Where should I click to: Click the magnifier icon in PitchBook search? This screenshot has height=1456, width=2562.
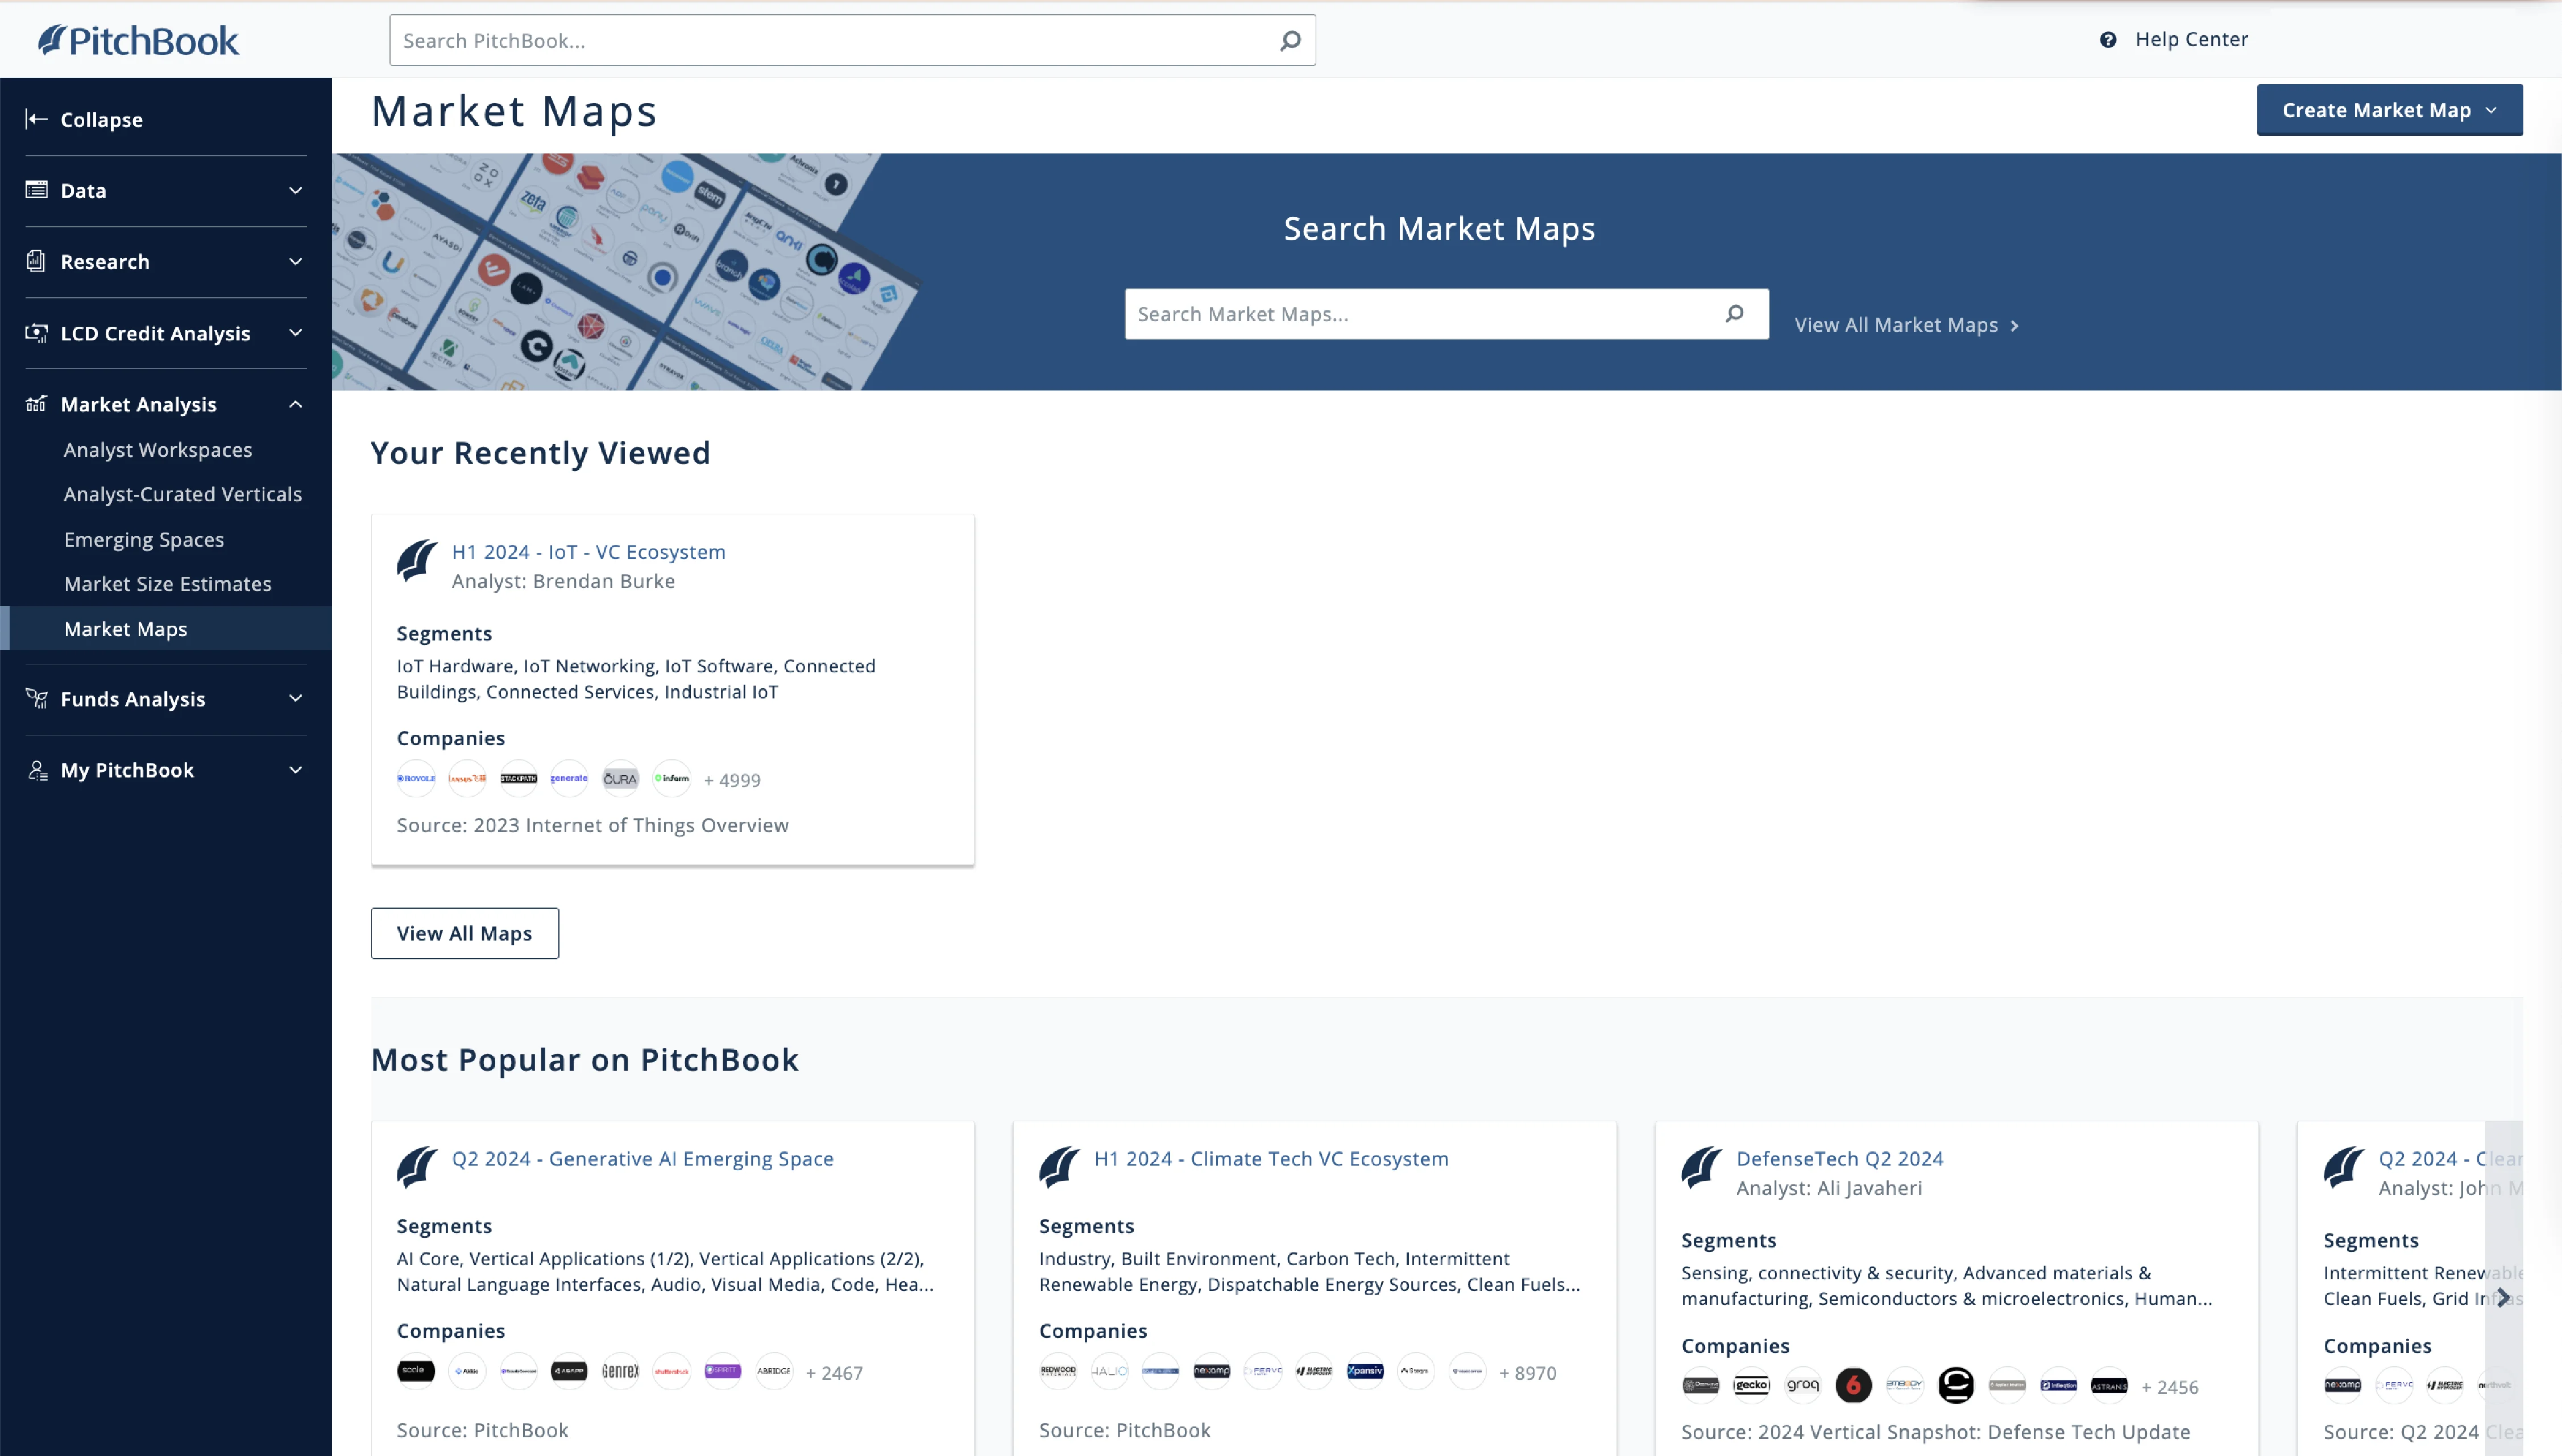[1291, 40]
